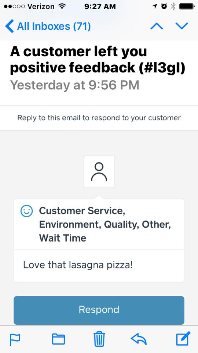The height and width of the screenshot is (353, 198).
Task: Move the message using the folder icon
Action: click(x=58, y=339)
